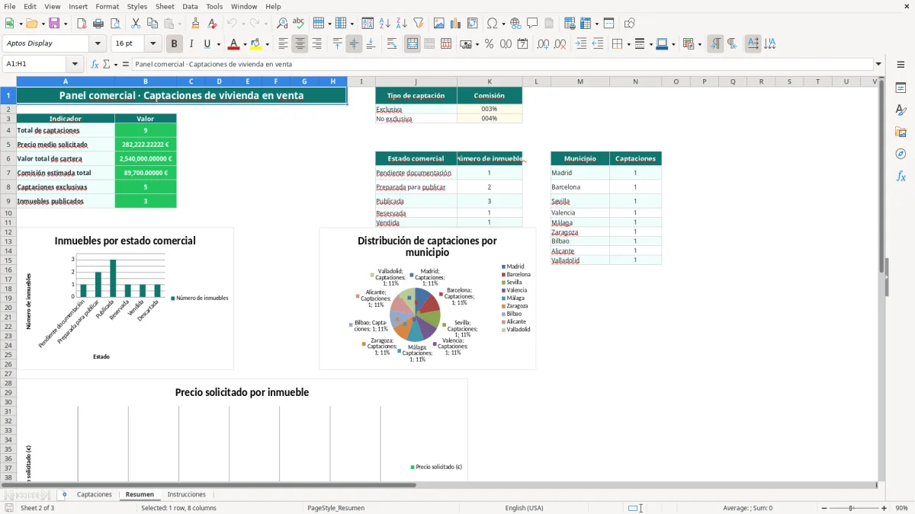The width and height of the screenshot is (915, 514).
Task: Apply the red font color swatch
Action: (x=234, y=44)
